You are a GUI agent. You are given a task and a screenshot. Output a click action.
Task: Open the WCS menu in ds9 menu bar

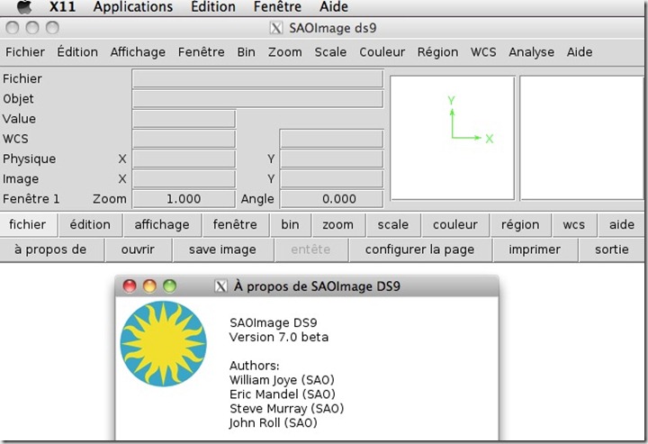[x=483, y=52]
